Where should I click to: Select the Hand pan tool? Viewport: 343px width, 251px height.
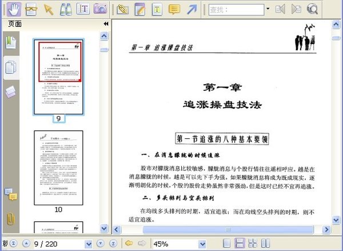click(x=14, y=9)
